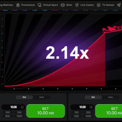Click the 10.00 amount field in the first panel
The height and width of the screenshot is (122, 122).
click(x=13, y=107)
